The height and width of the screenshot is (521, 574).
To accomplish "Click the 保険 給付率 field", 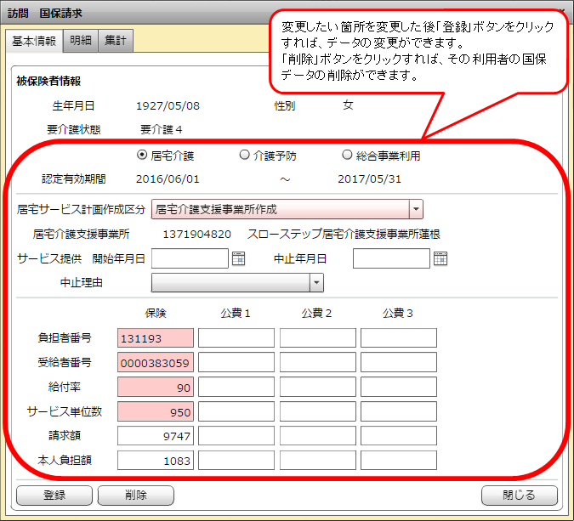I will coord(156,388).
